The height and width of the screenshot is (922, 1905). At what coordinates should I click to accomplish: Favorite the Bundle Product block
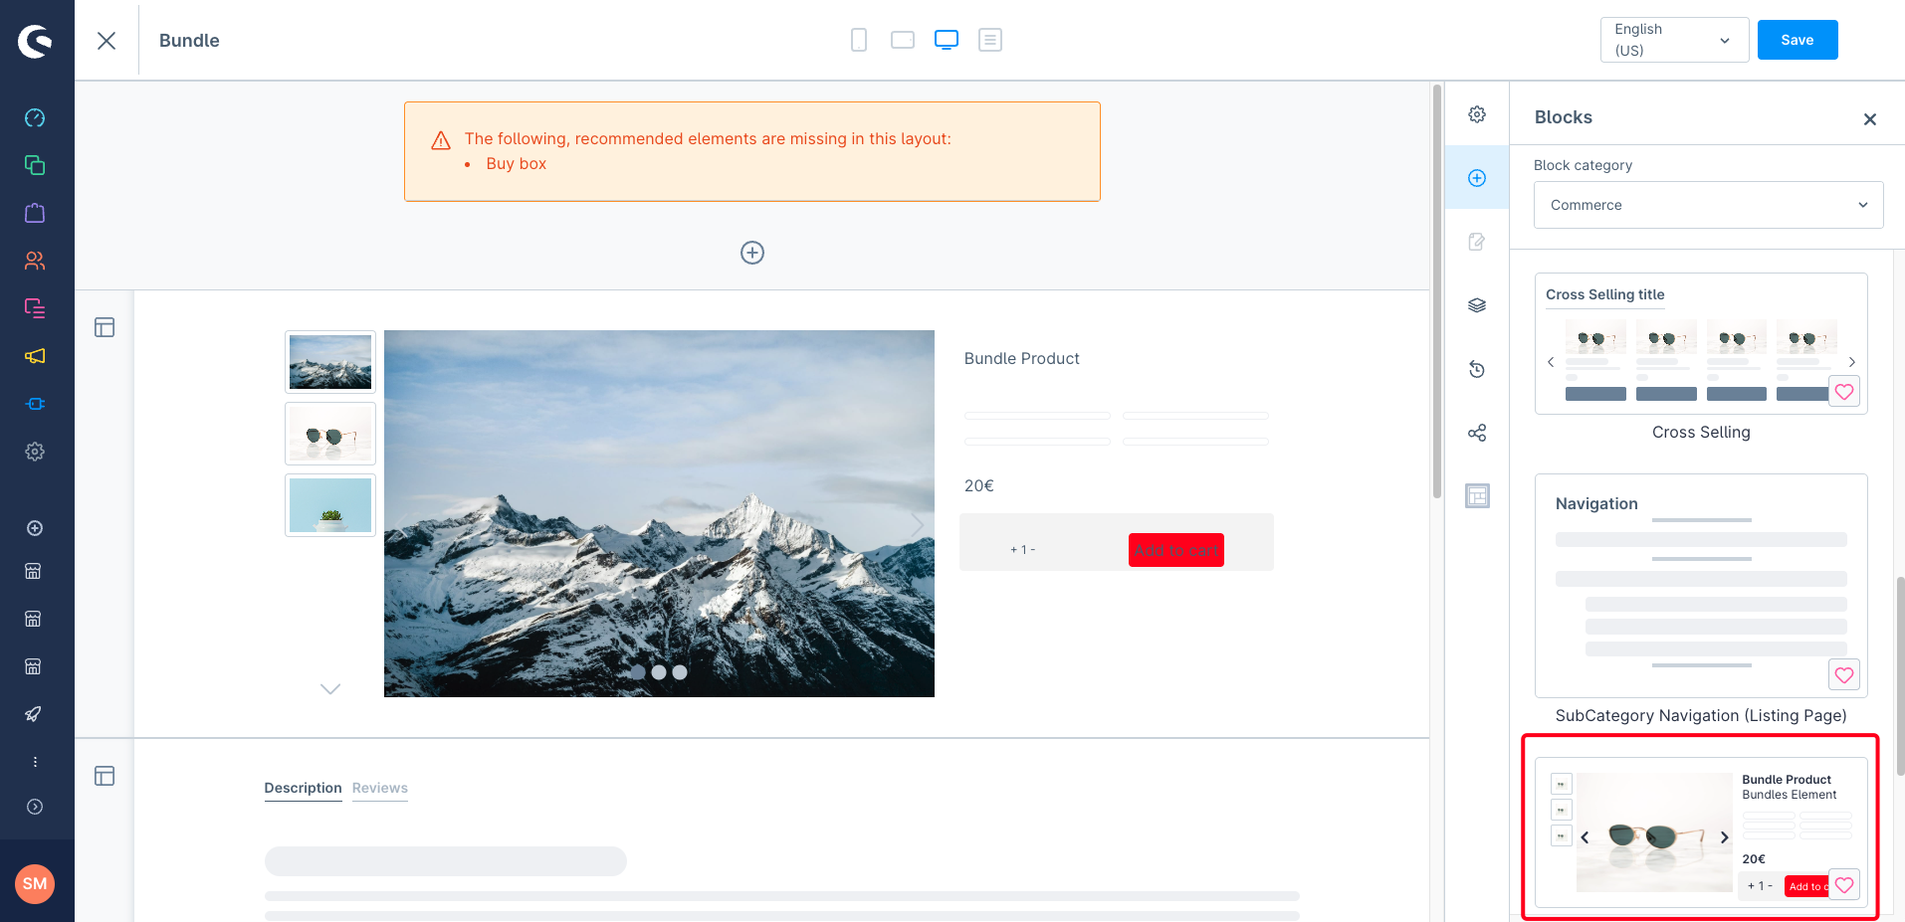click(1844, 885)
